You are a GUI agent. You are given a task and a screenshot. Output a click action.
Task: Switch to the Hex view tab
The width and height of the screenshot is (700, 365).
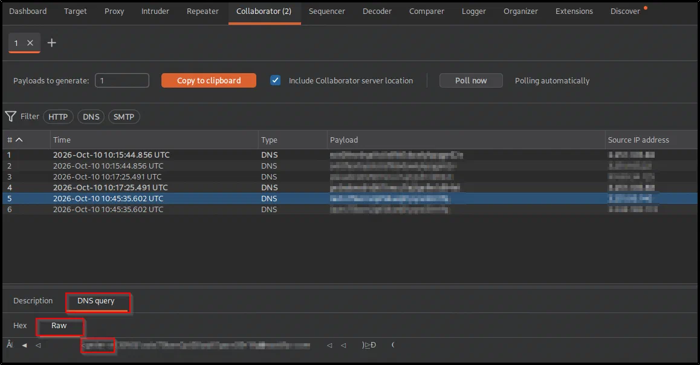pyautogui.click(x=20, y=325)
